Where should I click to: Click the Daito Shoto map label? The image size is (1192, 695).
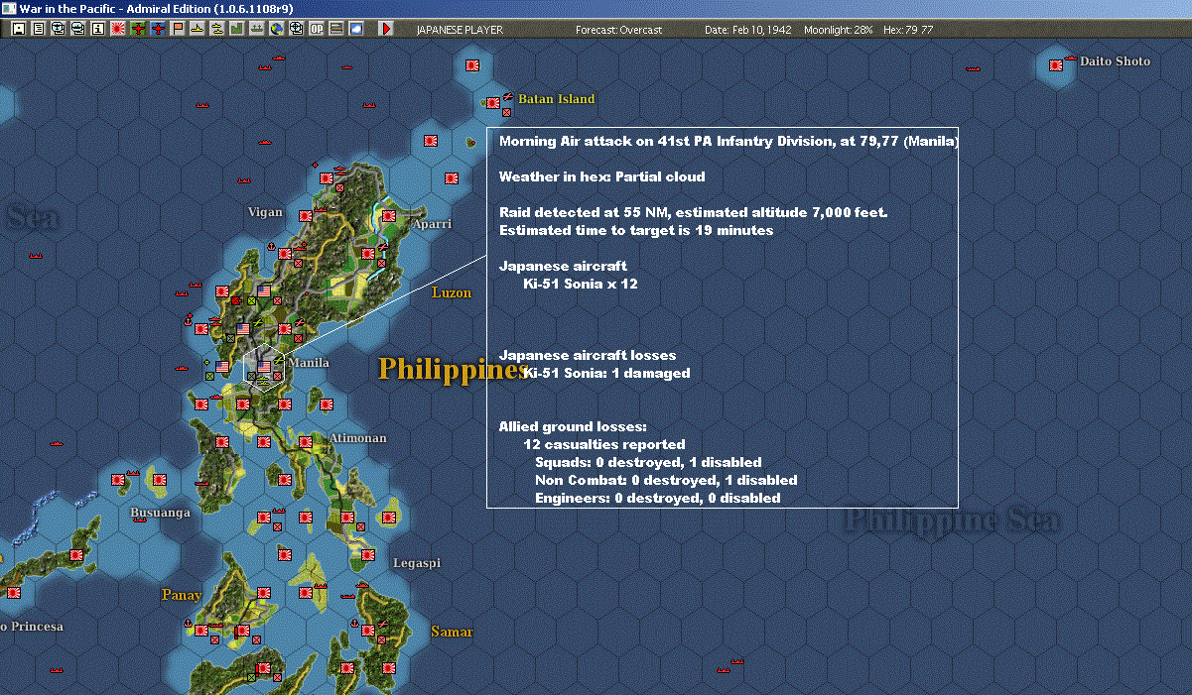click(1115, 61)
